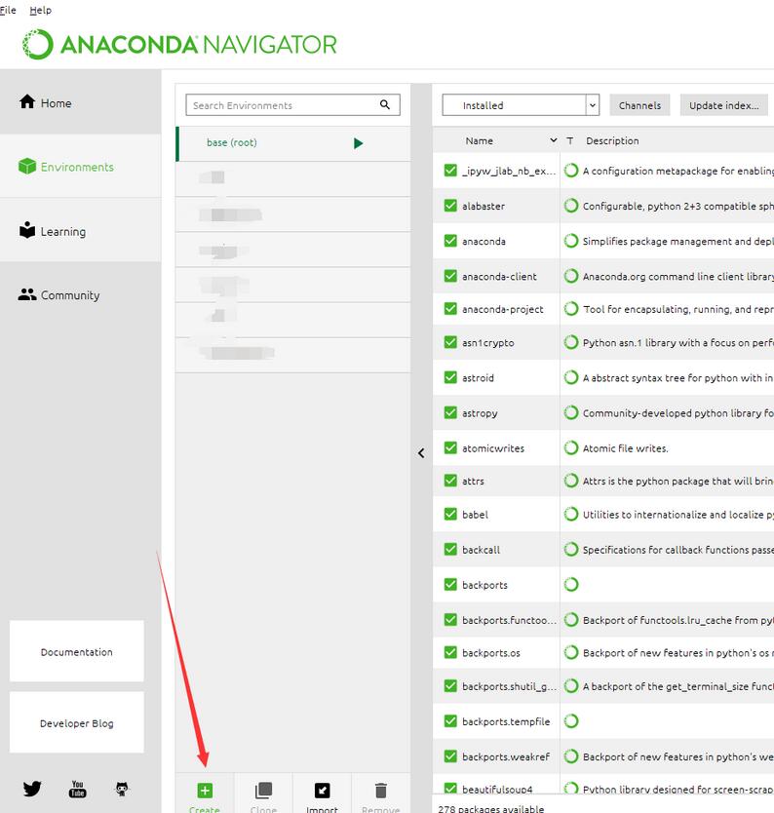Click the T column header

pos(569,140)
